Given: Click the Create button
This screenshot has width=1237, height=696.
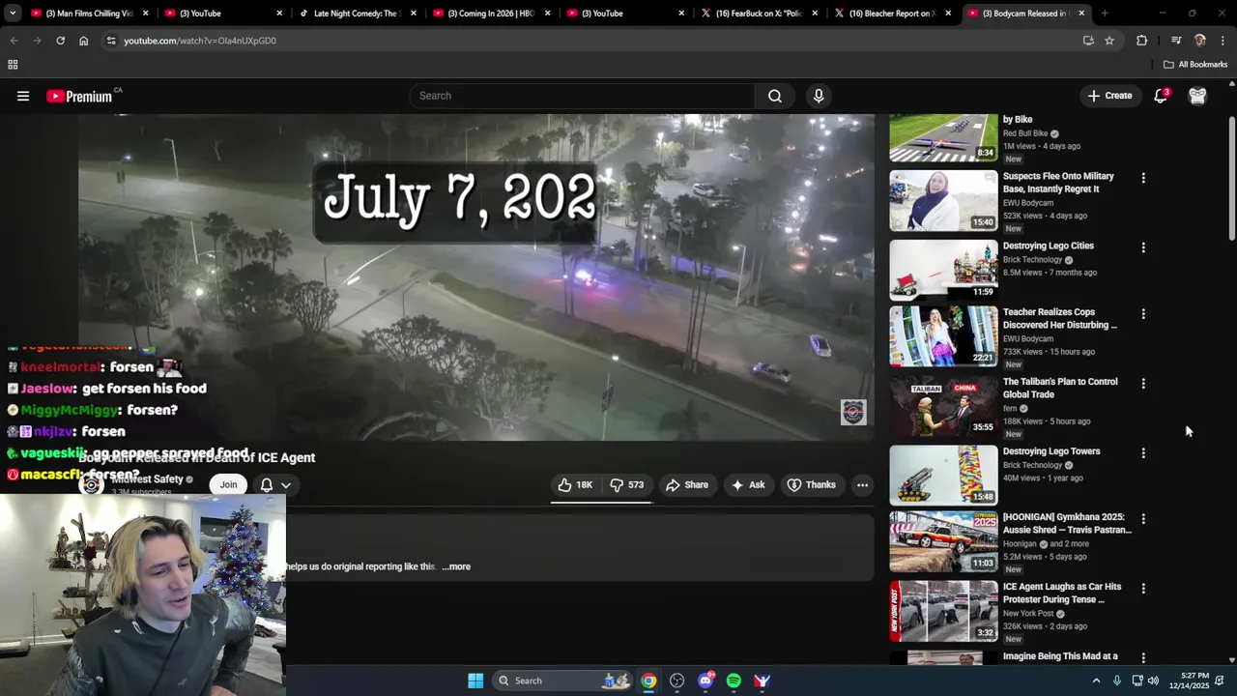Looking at the screenshot, I should [1109, 96].
